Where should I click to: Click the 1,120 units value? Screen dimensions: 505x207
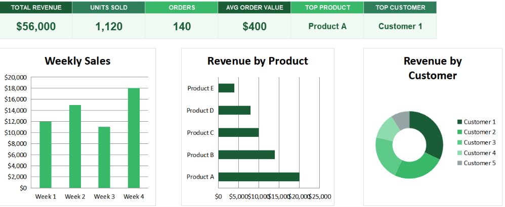point(109,27)
